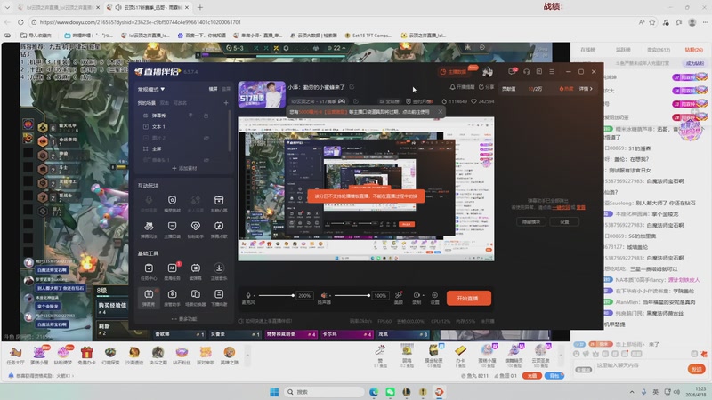Adjust the microphone volume slider
The image size is (712, 400).
(x=276, y=296)
